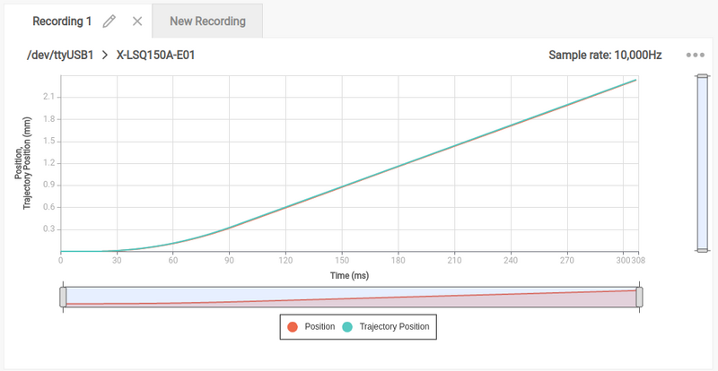Click left handle of time range slider
This screenshot has height=371, width=718.
pos(63,298)
